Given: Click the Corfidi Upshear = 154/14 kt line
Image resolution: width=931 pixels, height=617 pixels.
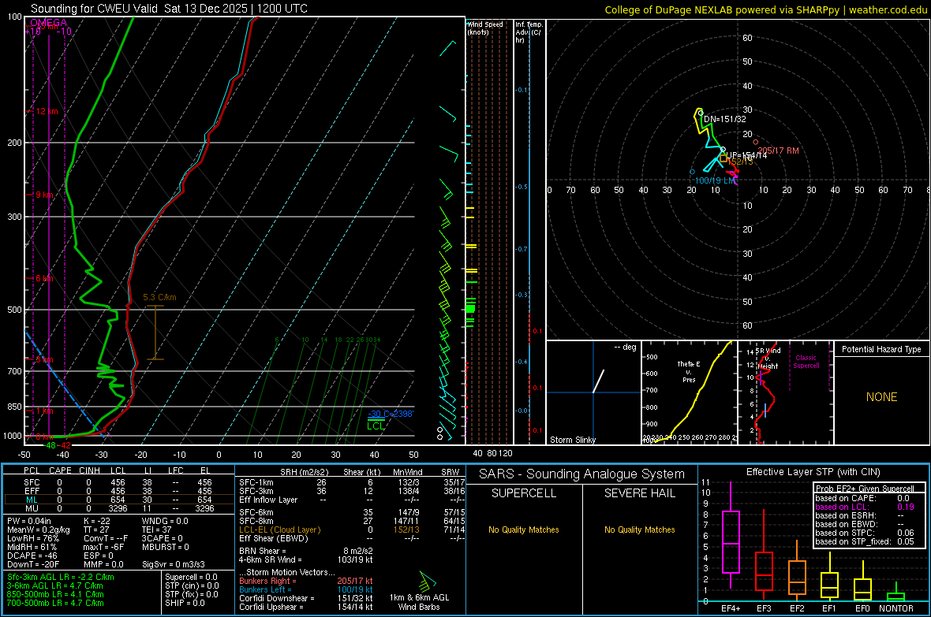Looking at the screenshot, I should 306,607.
